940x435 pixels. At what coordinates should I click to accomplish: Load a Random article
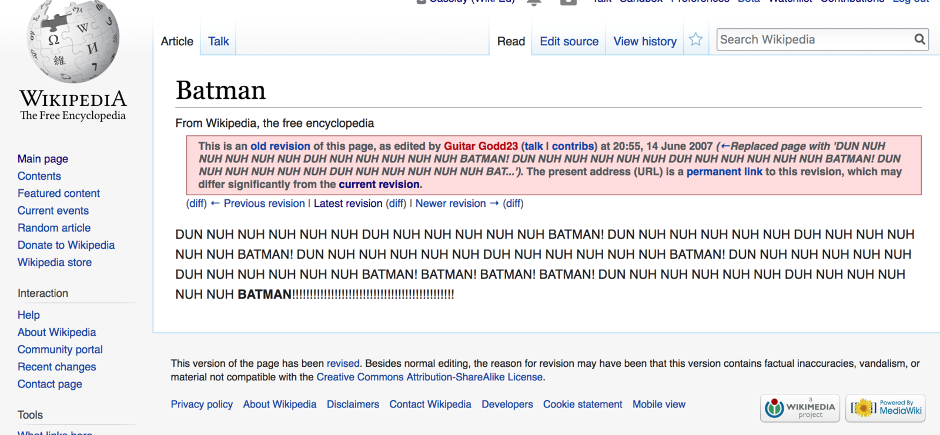point(54,227)
